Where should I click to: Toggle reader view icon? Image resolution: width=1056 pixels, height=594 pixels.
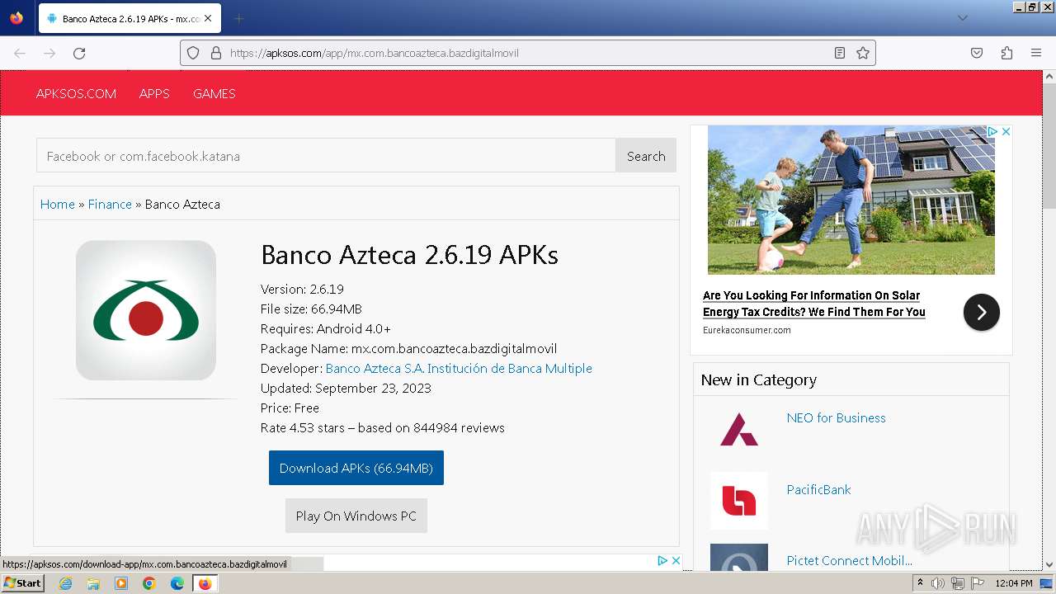coord(840,53)
